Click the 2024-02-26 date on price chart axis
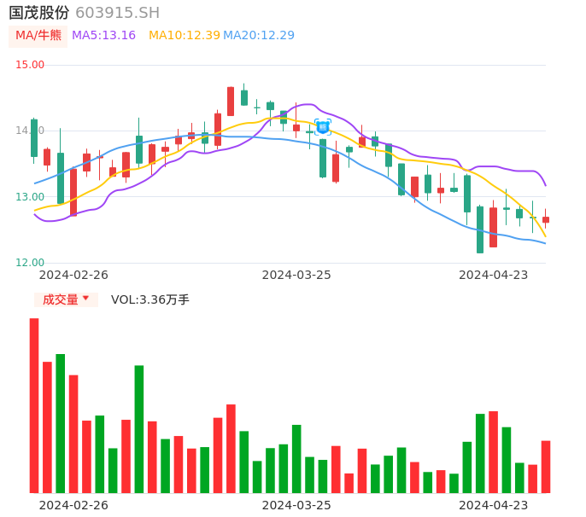 [73, 275]
